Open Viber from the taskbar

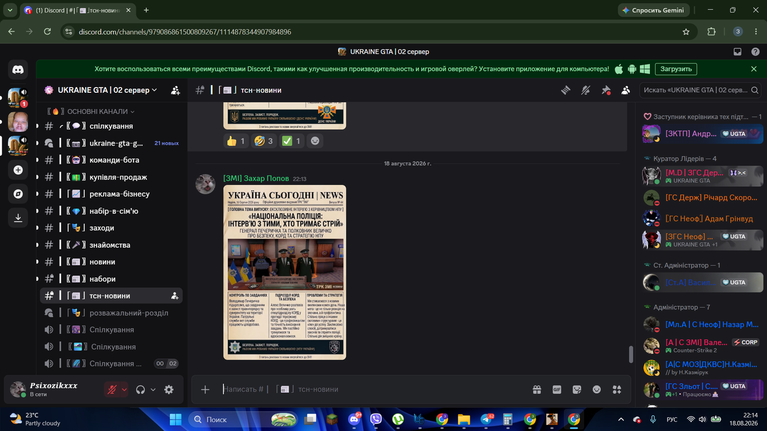[x=376, y=419]
